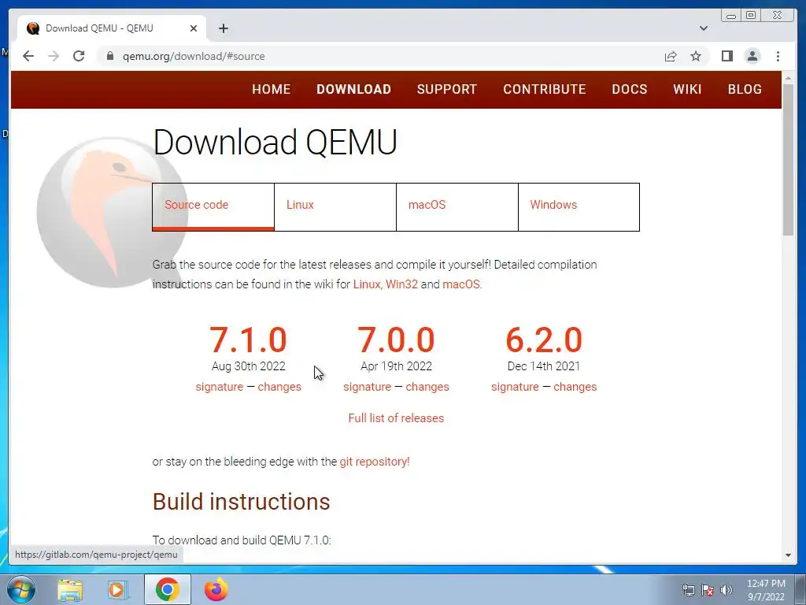Click the page's vertical scrollbar thumb

point(788,159)
